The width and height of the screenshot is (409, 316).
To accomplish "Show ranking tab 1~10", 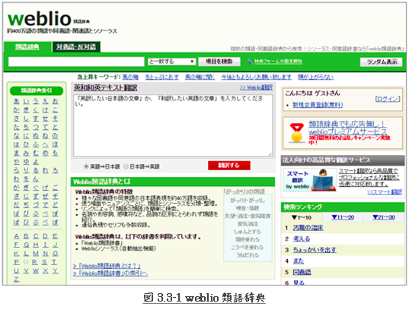I will tap(302, 217).
